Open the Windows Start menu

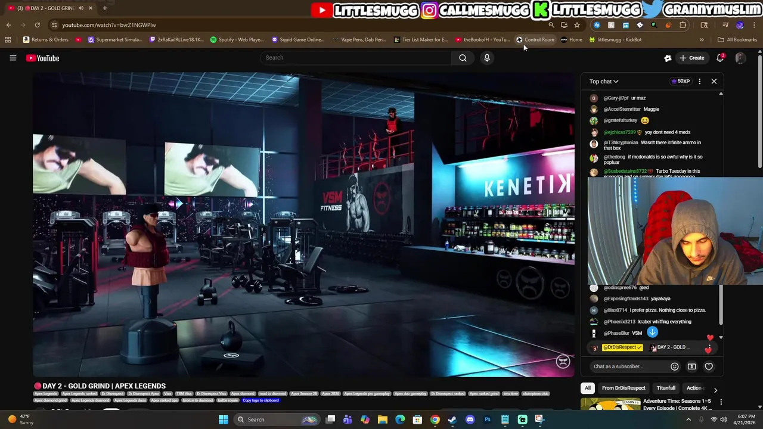coord(223,419)
